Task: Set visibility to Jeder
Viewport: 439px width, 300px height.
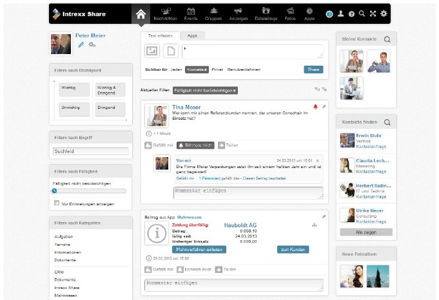Action: click(177, 70)
